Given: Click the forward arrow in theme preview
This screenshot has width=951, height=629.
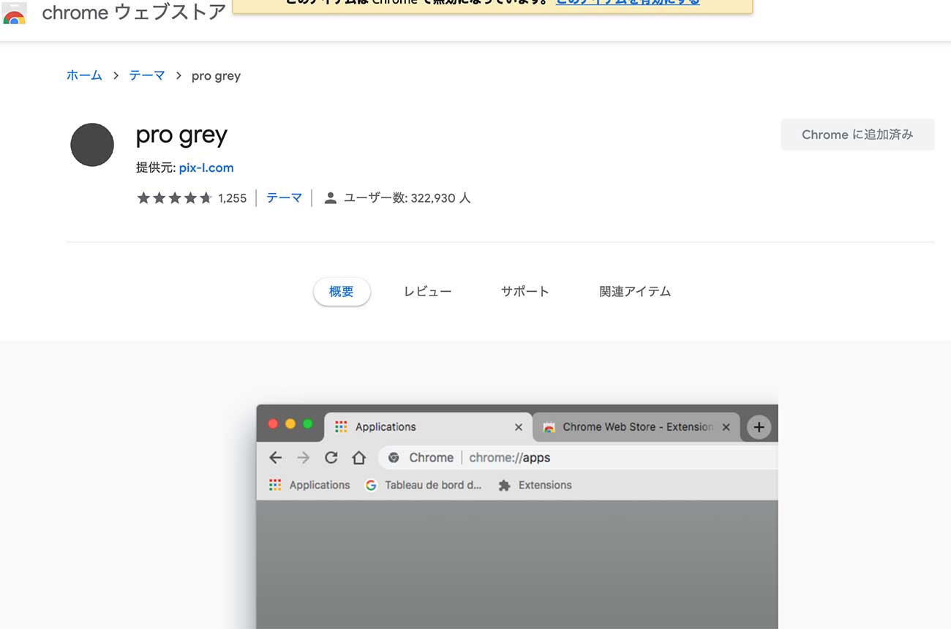Looking at the screenshot, I should point(303,458).
